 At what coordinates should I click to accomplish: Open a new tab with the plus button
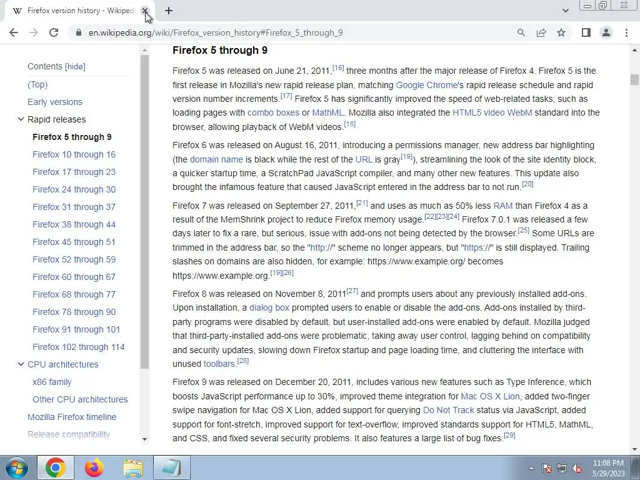pyautogui.click(x=169, y=11)
